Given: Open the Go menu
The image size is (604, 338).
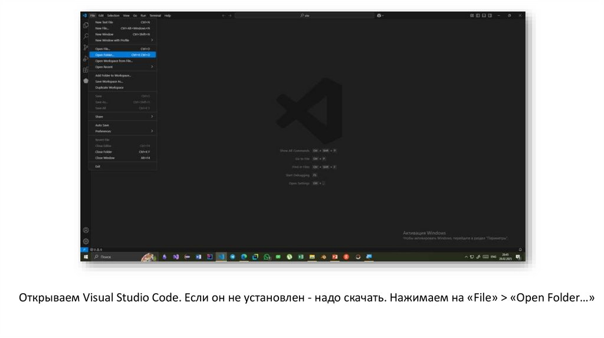Looking at the screenshot, I should [135, 16].
